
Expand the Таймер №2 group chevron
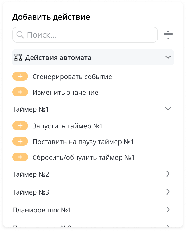tap(168, 174)
